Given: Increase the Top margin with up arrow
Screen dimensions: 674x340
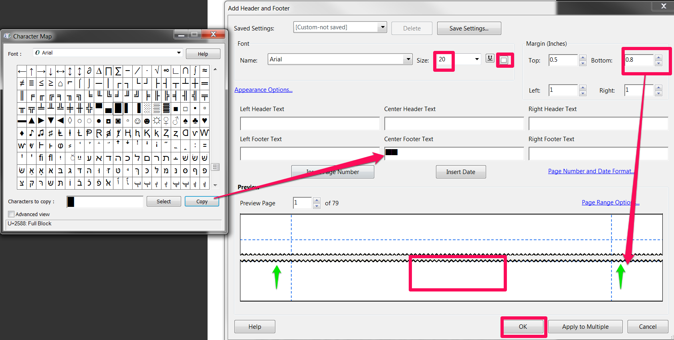Looking at the screenshot, I should coord(583,57).
